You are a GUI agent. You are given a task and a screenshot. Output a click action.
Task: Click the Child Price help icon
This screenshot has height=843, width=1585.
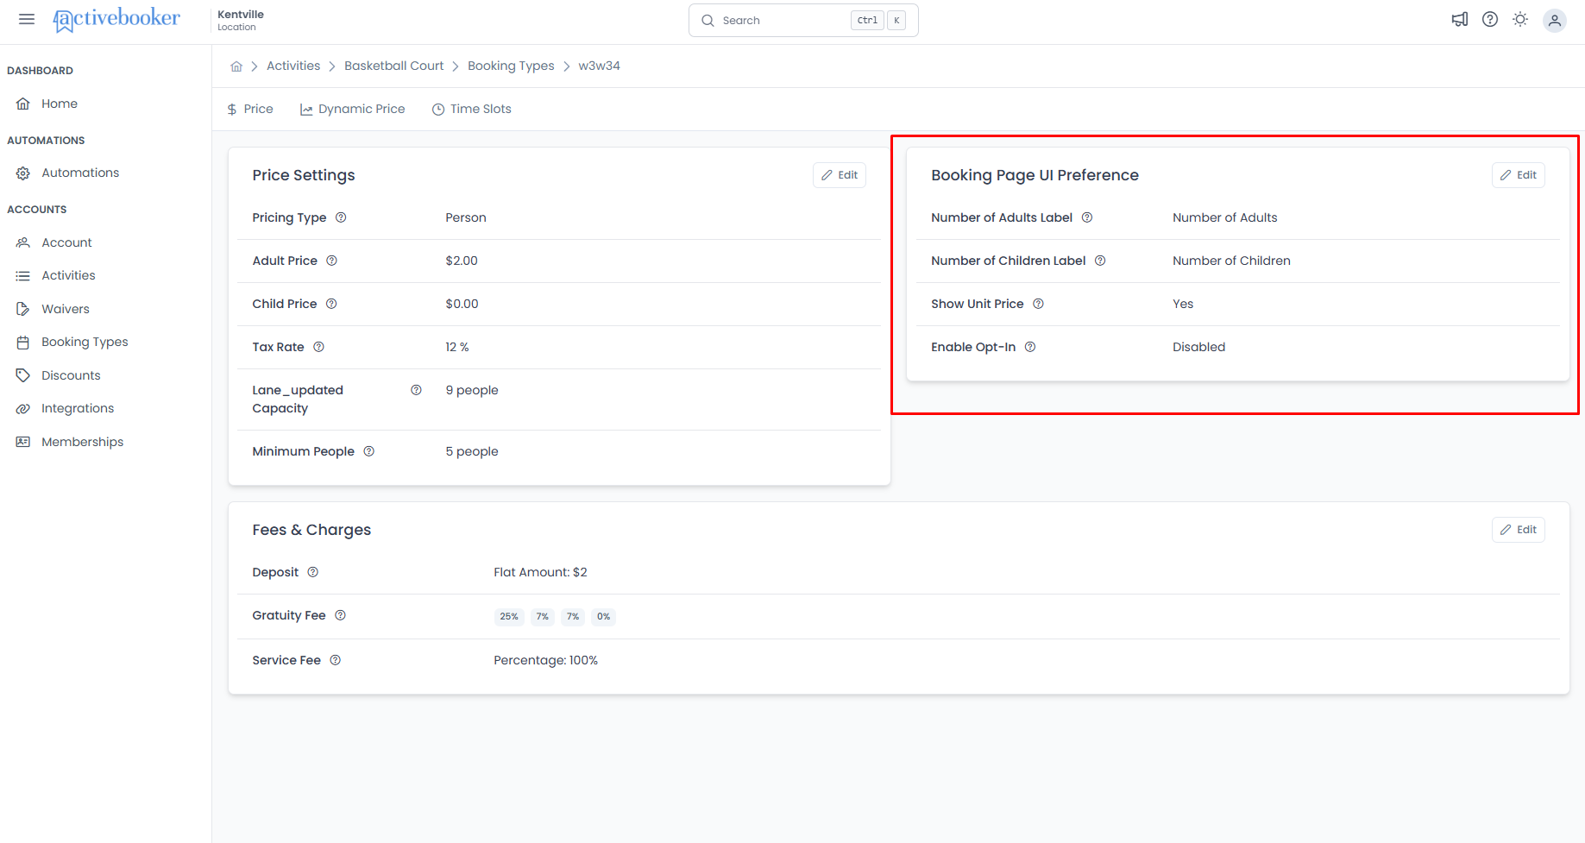pyautogui.click(x=331, y=304)
